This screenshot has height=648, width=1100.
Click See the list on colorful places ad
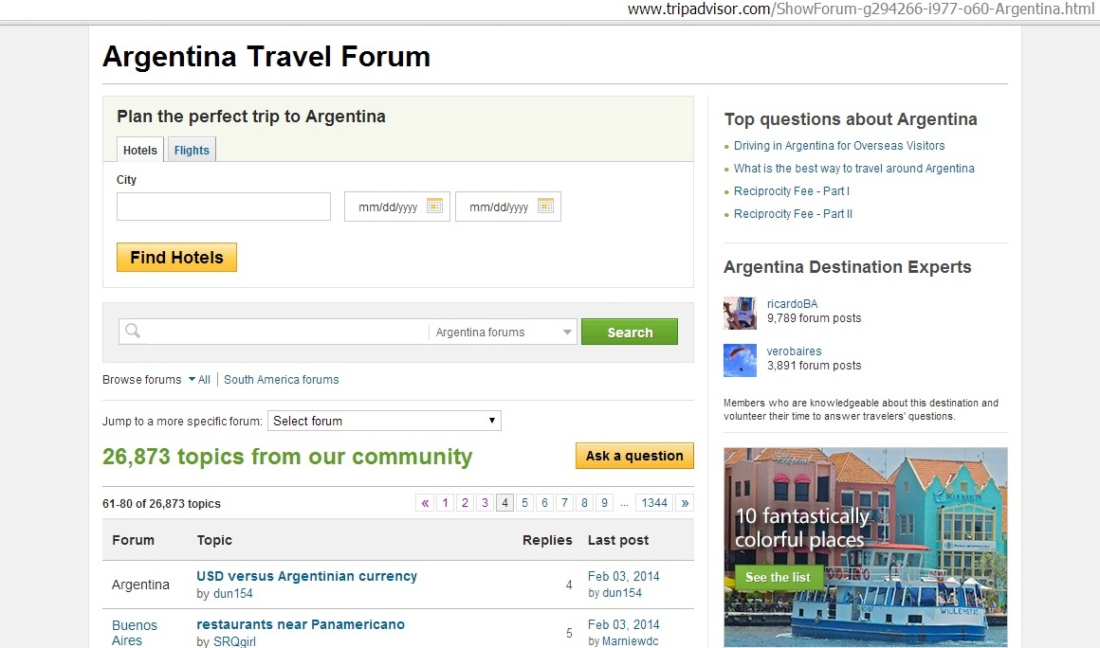pyautogui.click(x=778, y=577)
